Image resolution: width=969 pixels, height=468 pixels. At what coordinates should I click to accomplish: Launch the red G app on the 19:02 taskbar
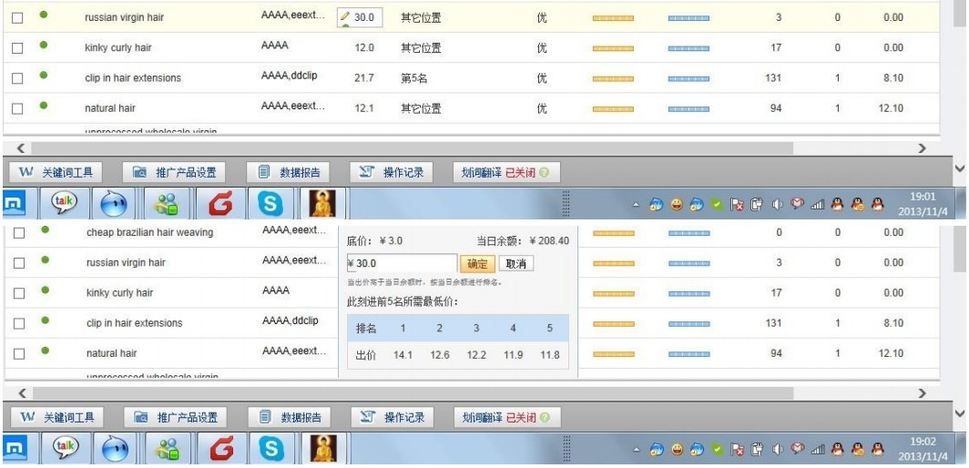[220, 448]
